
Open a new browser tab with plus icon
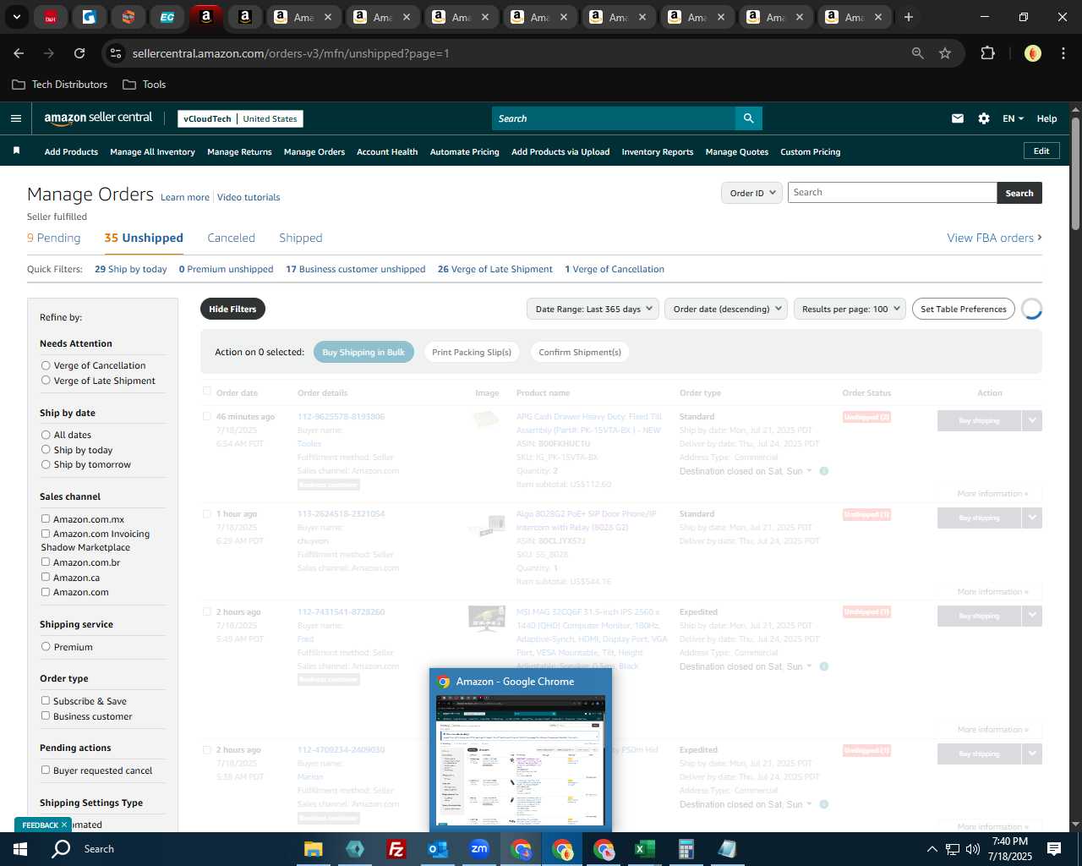(x=908, y=17)
